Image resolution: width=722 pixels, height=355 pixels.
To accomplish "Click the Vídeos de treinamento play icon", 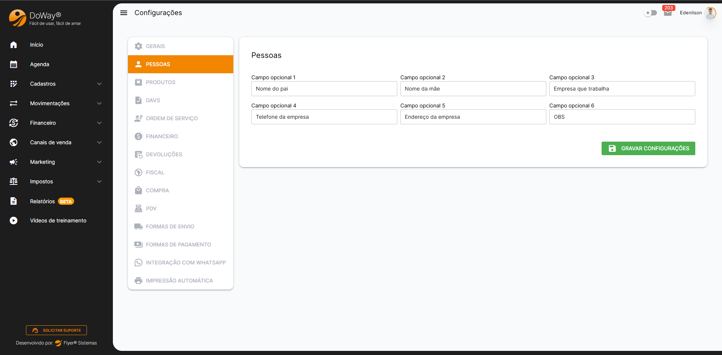I will (14, 221).
